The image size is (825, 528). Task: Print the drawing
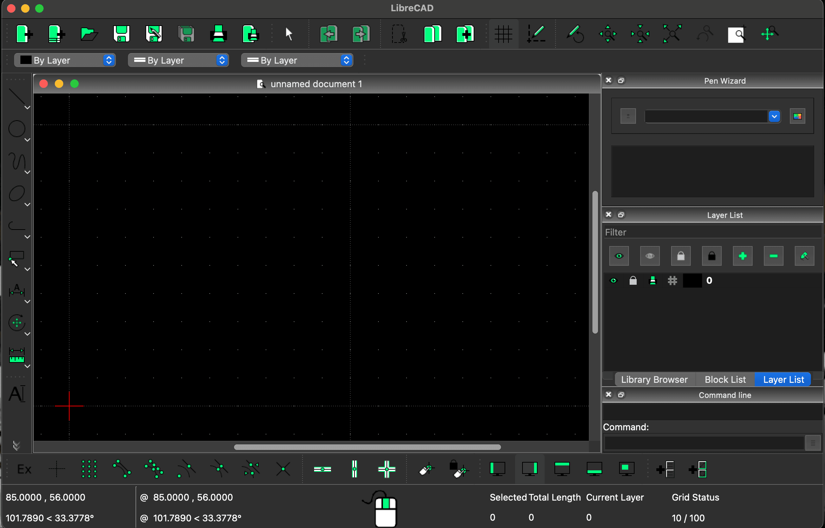[x=219, y=34]
